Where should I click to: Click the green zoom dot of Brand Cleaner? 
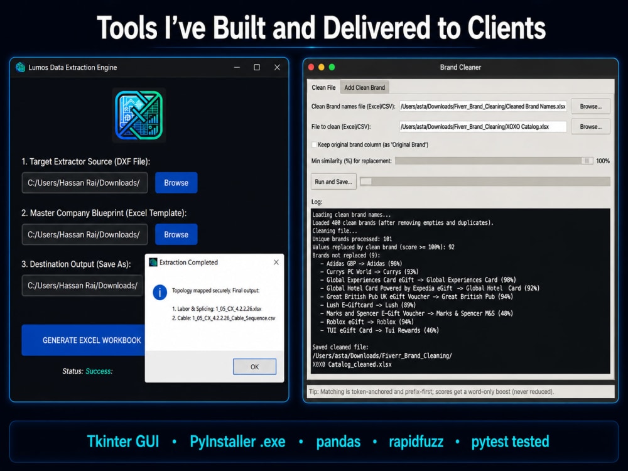tap(332, 67)
